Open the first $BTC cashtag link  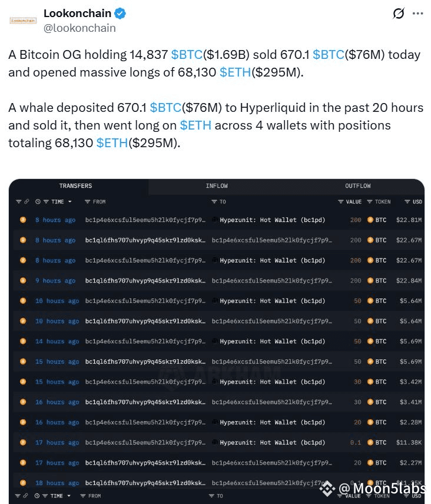click(187, 55)
